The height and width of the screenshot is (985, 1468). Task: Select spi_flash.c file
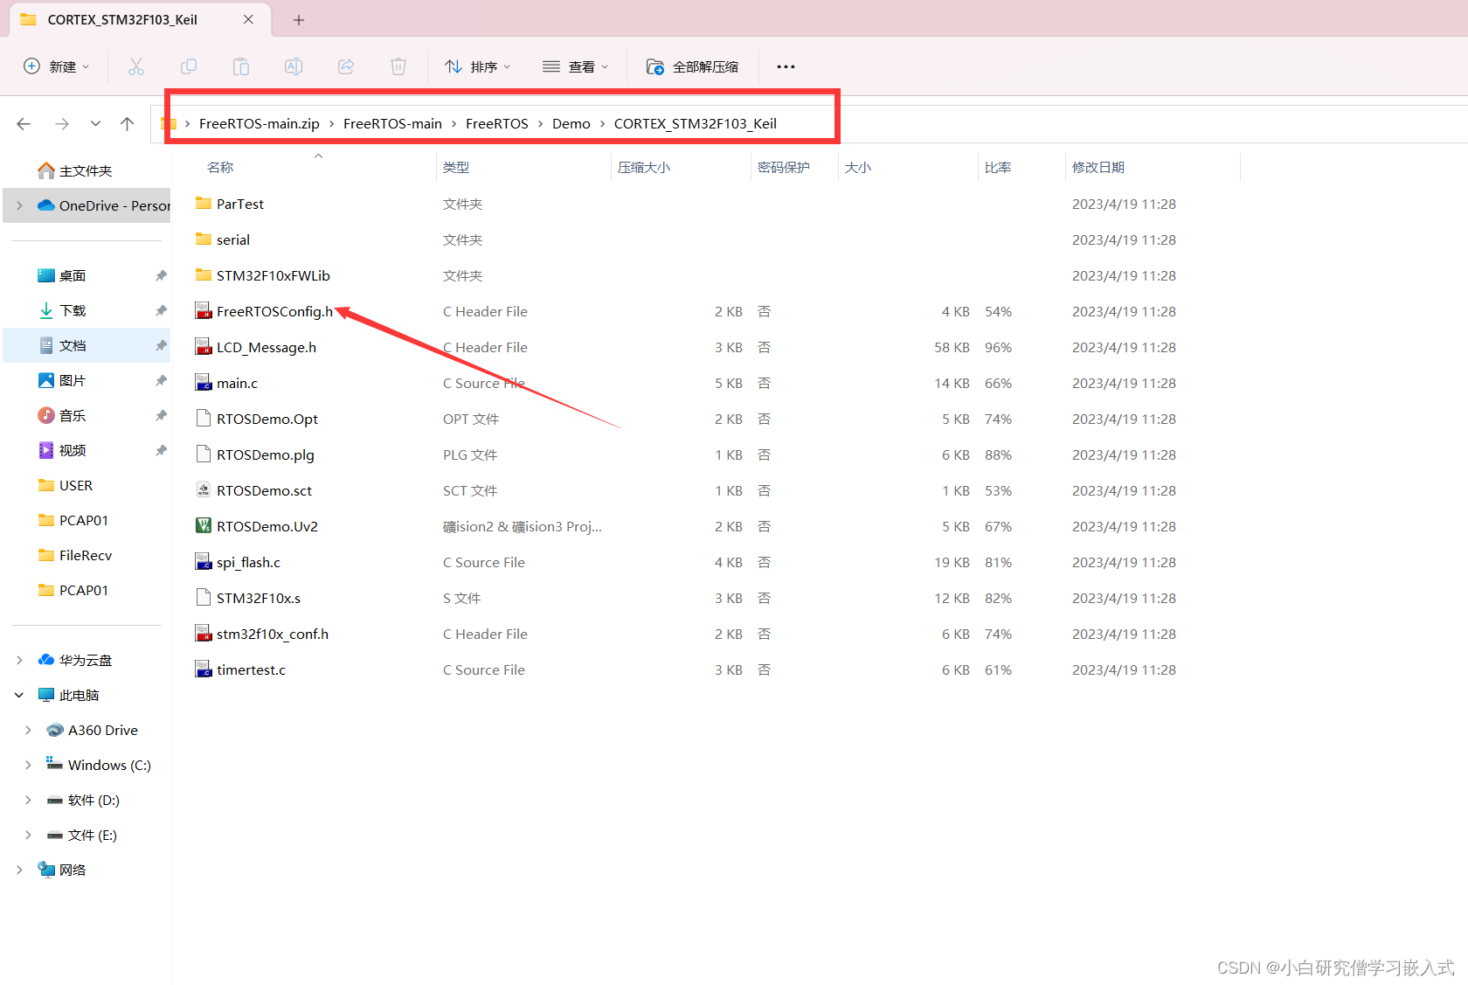pos(248,562)
